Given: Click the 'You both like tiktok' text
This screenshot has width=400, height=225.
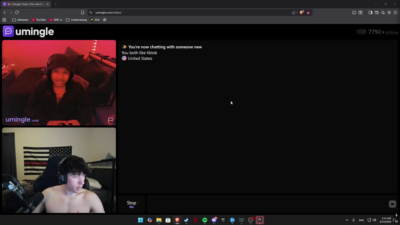Looking at the screenshot, I should point(139,53).
